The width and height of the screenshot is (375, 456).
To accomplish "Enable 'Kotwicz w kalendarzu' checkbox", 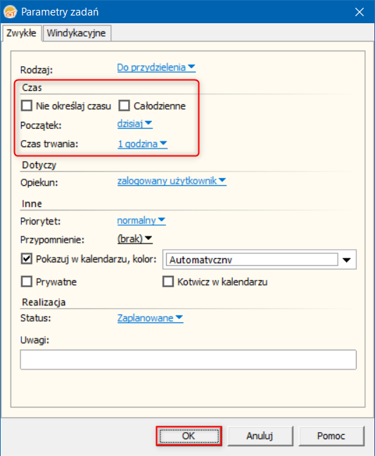I will click(x=168, y=281).
